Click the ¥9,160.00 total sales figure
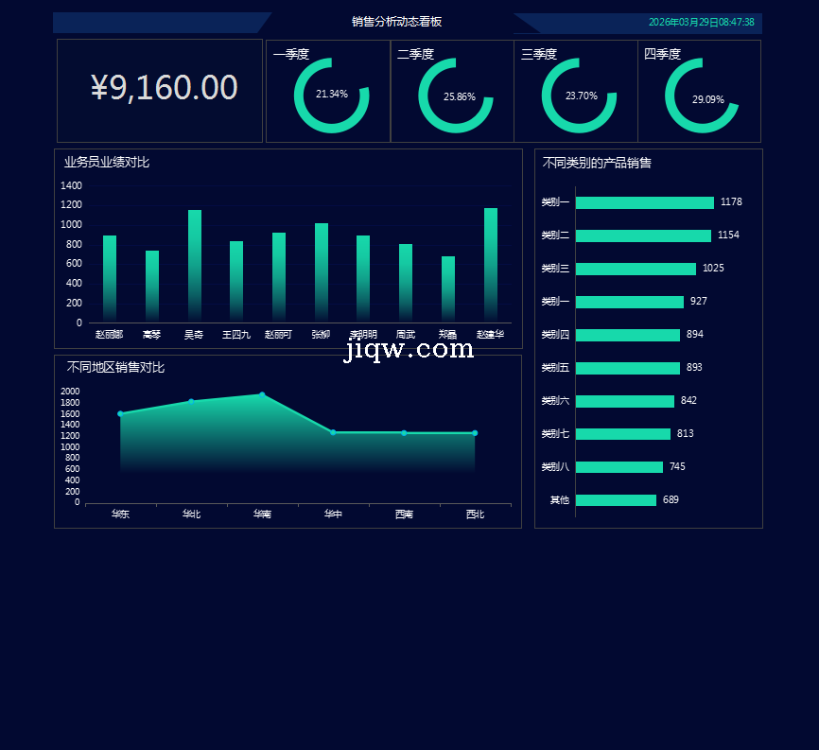Screen dimensions: 819x750 [164, 88]
